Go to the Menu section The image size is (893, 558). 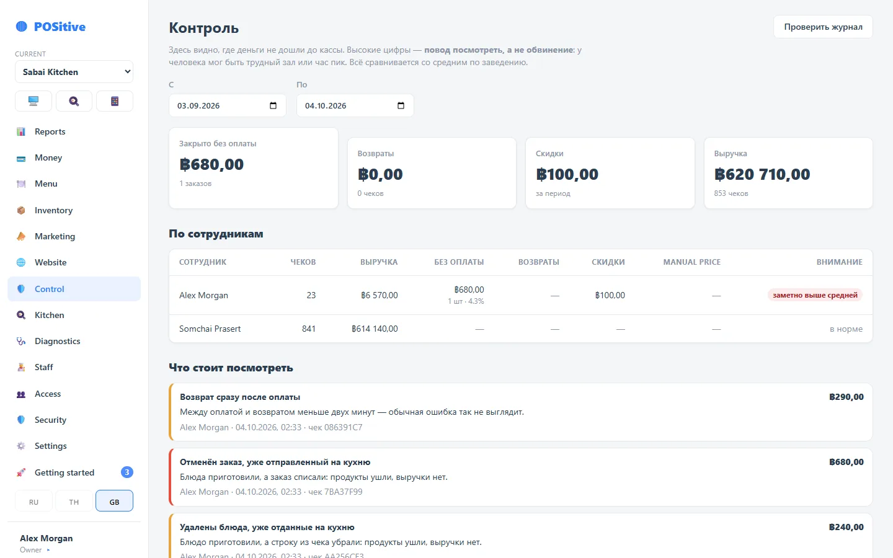tap(74, 184)
